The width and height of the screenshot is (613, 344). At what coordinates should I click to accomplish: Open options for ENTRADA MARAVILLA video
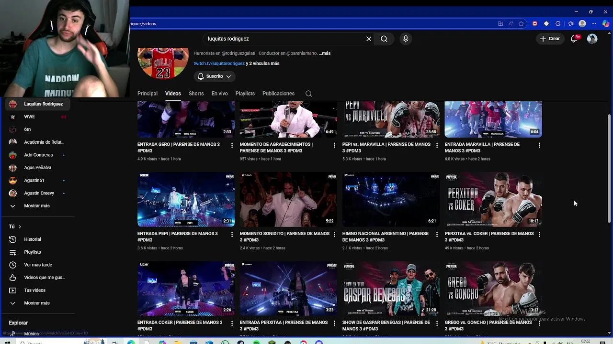tap(539, 145)
